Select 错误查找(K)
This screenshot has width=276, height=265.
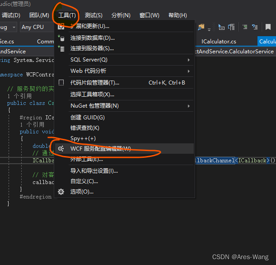point(124,128)
